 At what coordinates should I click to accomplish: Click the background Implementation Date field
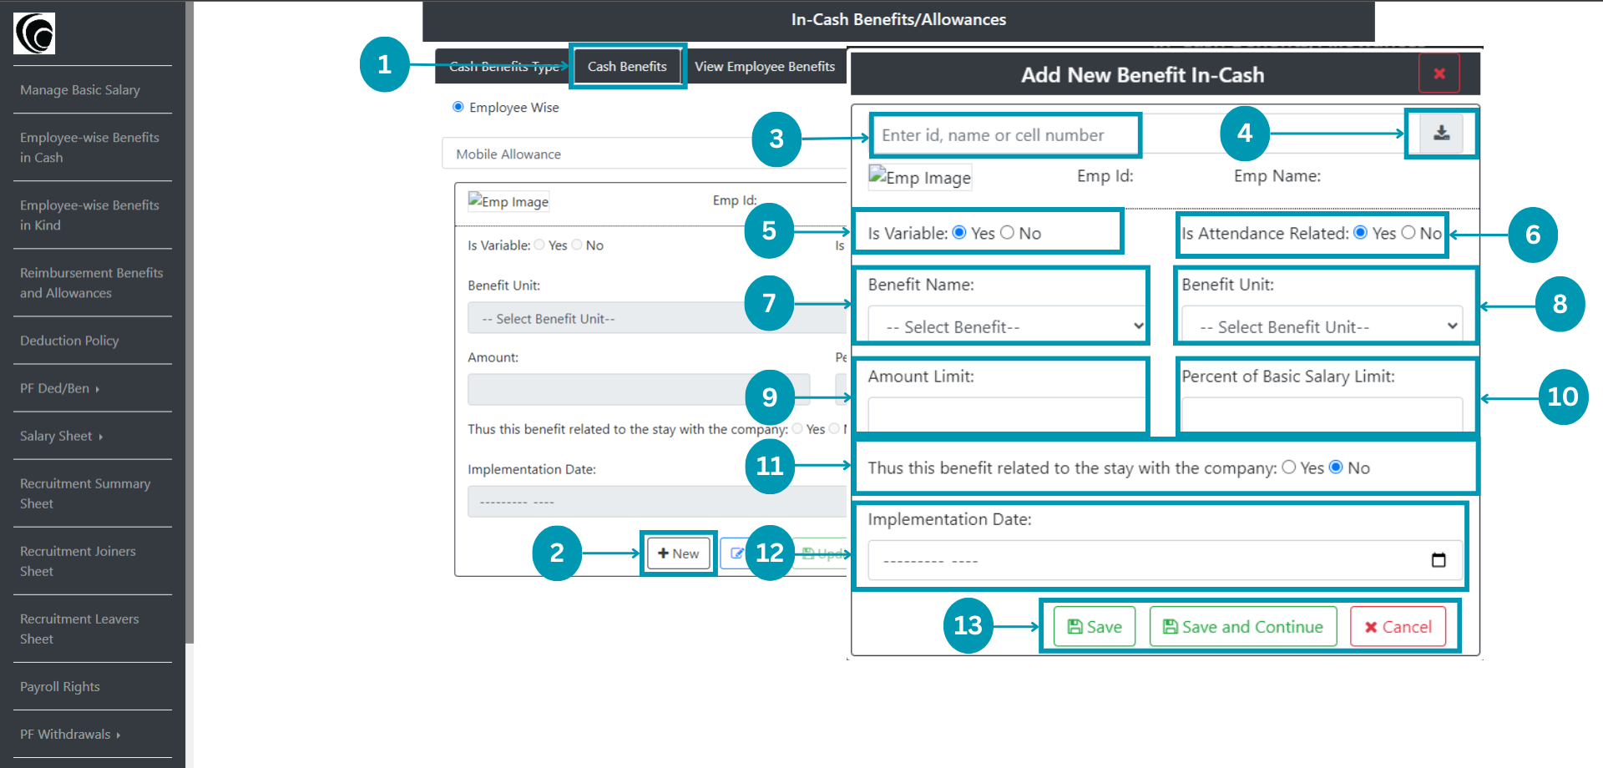pyautogui.click(x=657, y=502)
